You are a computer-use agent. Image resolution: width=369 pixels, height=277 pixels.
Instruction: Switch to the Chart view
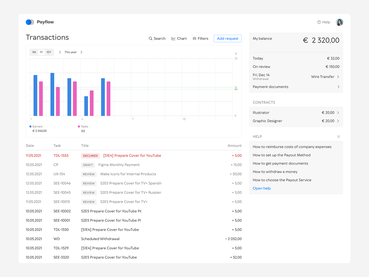point(179,38)
